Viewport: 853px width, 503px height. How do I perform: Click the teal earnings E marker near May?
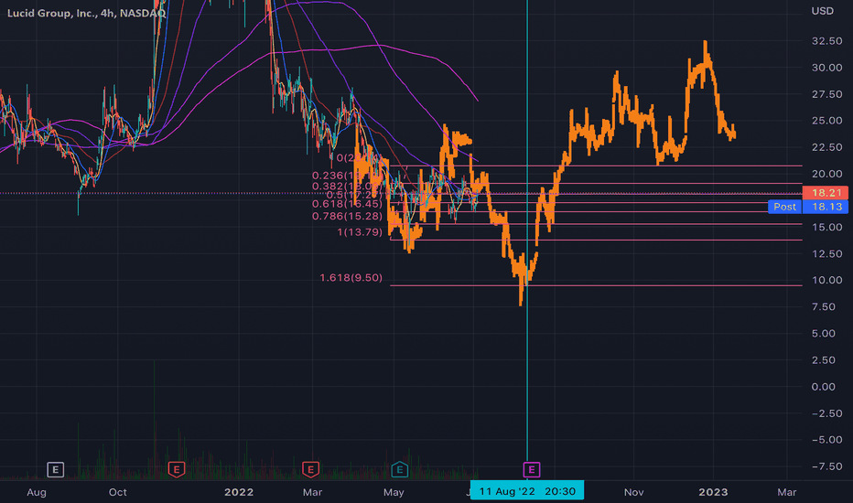click(400, 469)
